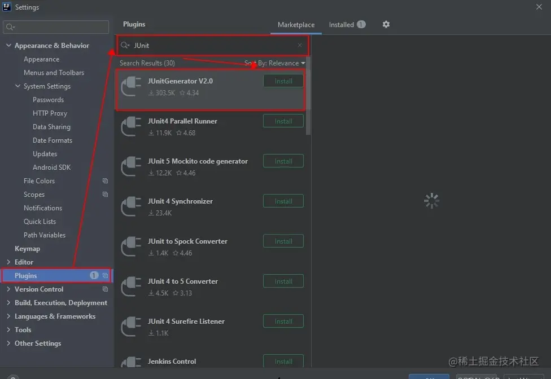The image size is (551, 379).
Task: Install JUnitGenerator V2.0 plugin
Action: (x=283, y=81)
